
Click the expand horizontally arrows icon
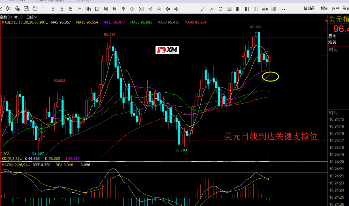pos(132,9)
